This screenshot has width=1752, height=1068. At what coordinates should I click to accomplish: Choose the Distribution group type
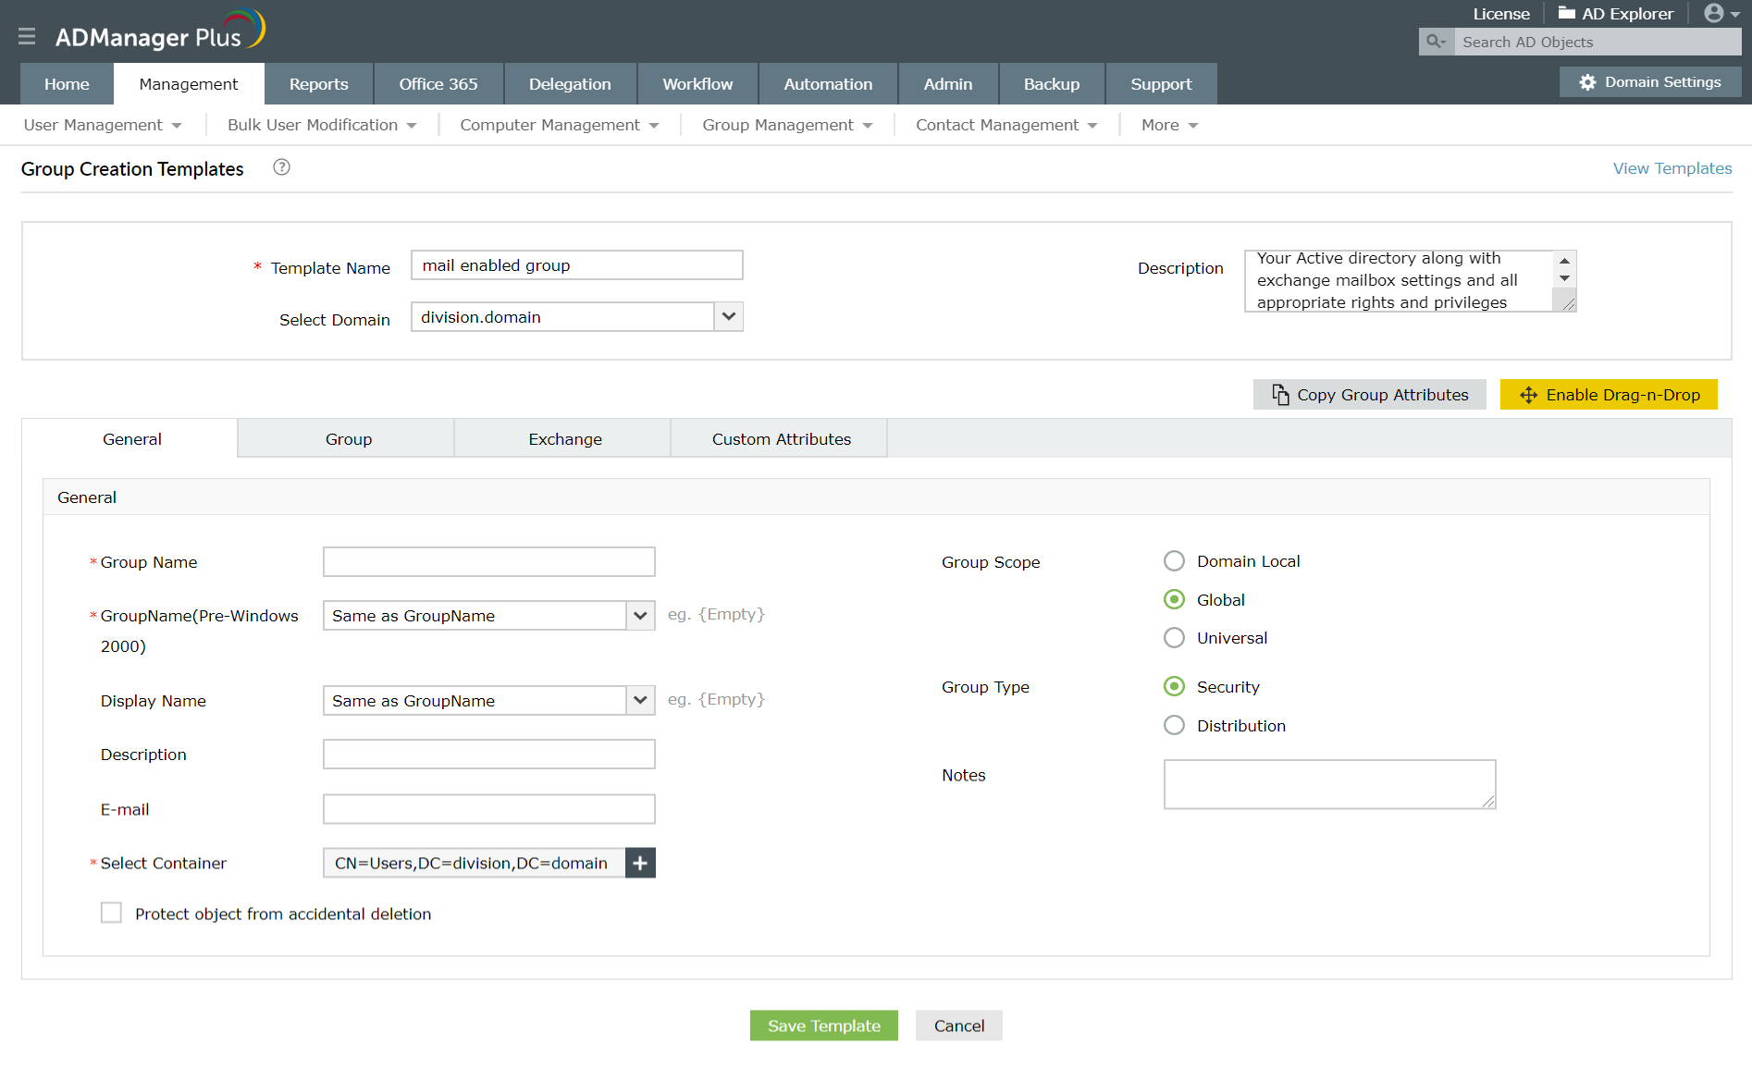click(1174, 726)
